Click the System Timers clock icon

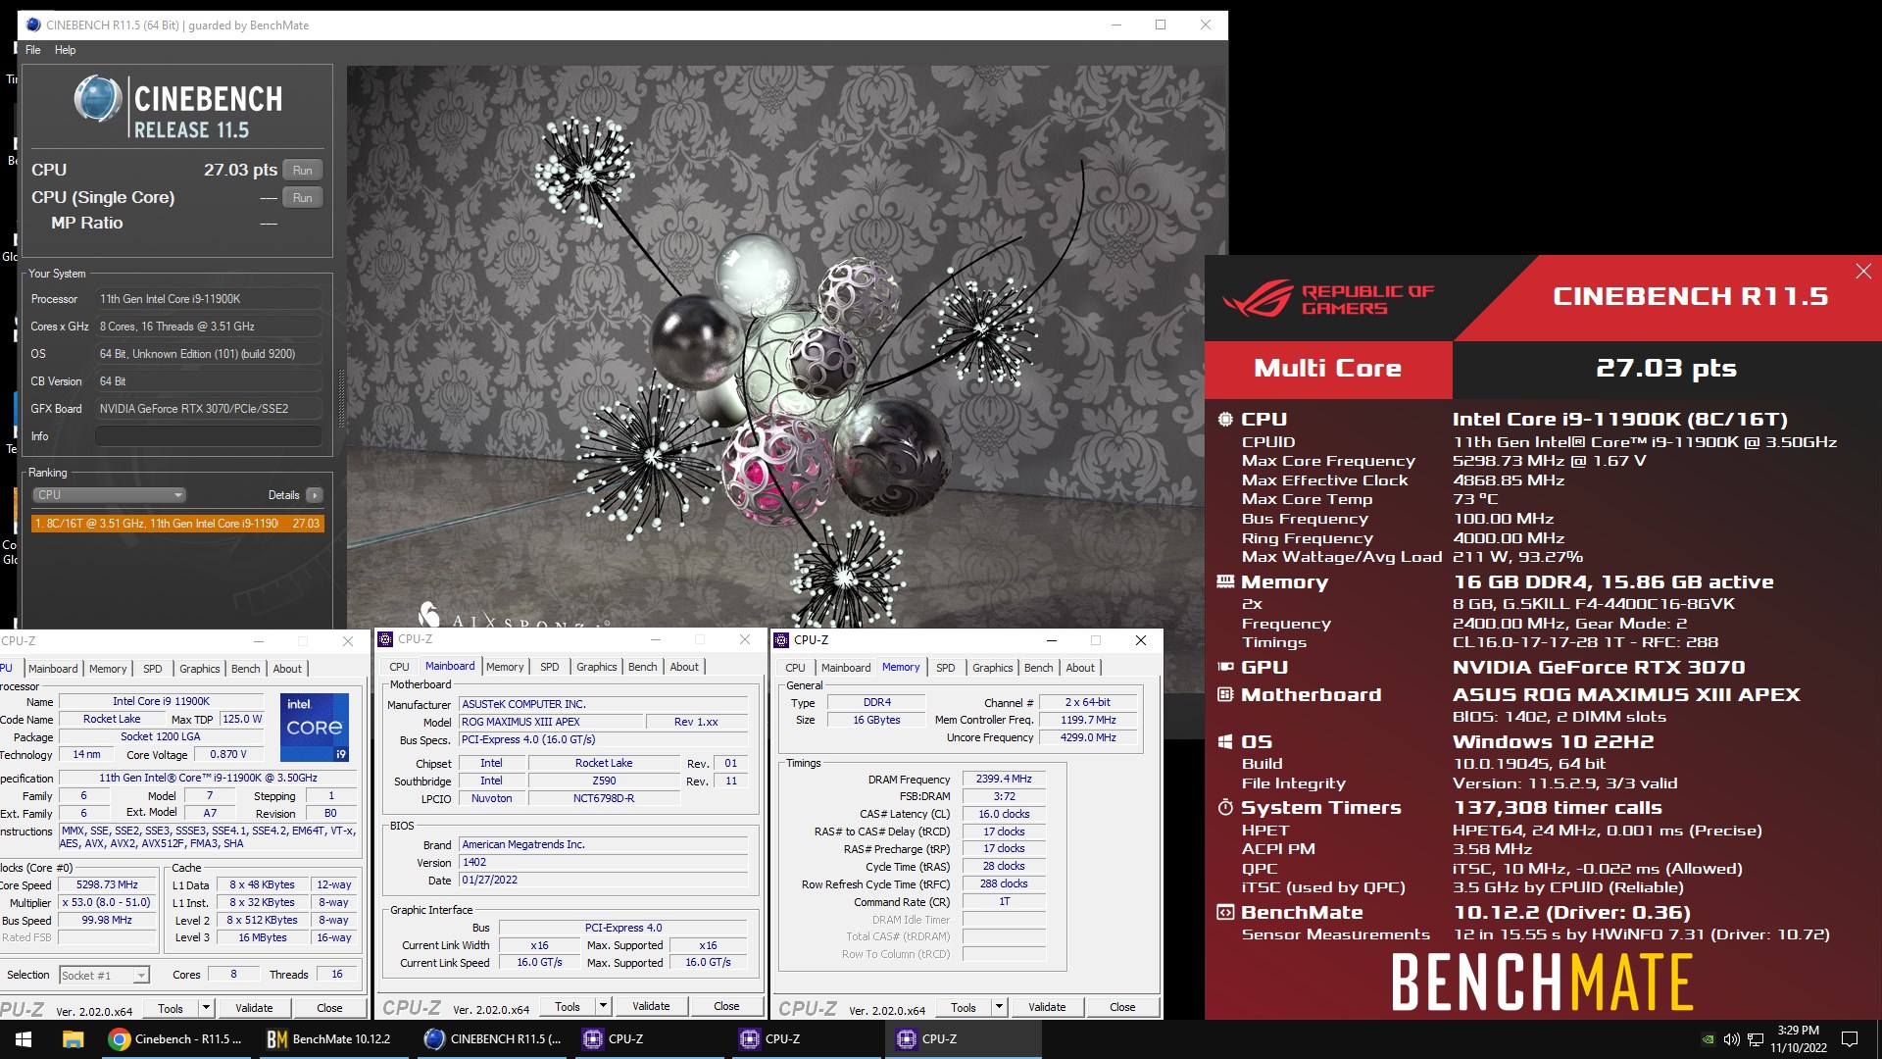1225,808
